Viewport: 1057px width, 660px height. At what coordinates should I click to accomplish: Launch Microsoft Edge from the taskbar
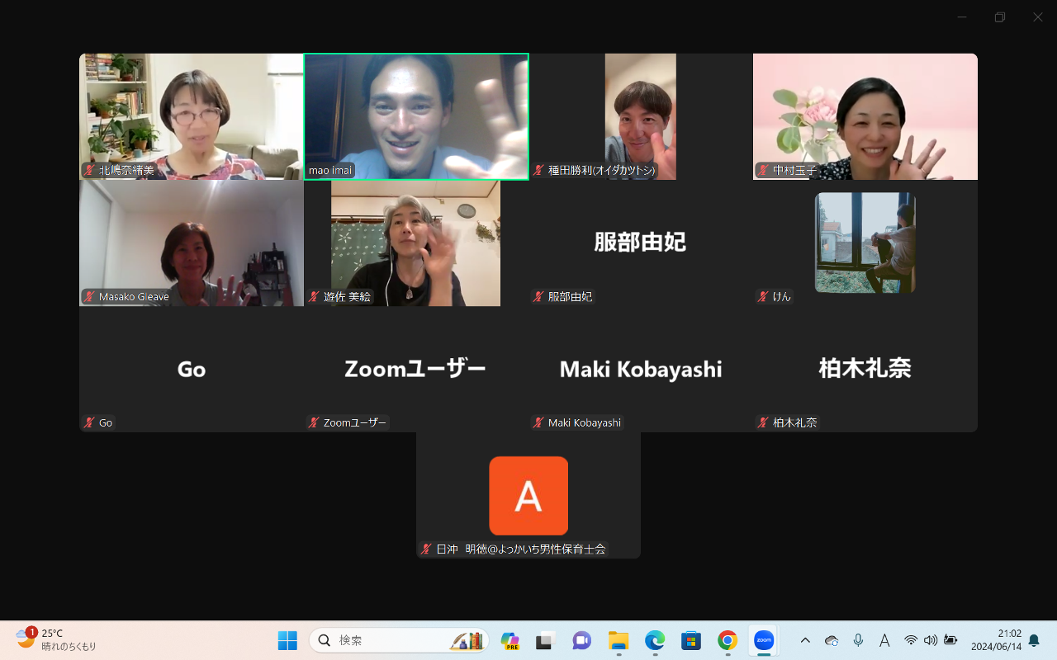tap(655, 640)
